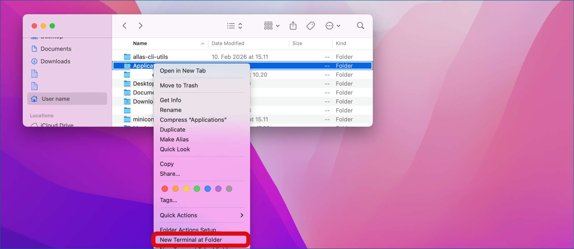
Task: Choose Compress "Applications"
Action: click(x=193, y=120)
